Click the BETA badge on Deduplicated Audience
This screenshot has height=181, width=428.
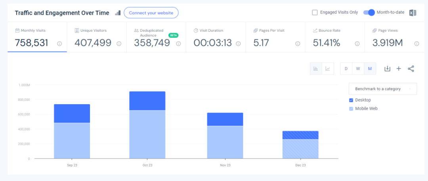click(173, 36)
